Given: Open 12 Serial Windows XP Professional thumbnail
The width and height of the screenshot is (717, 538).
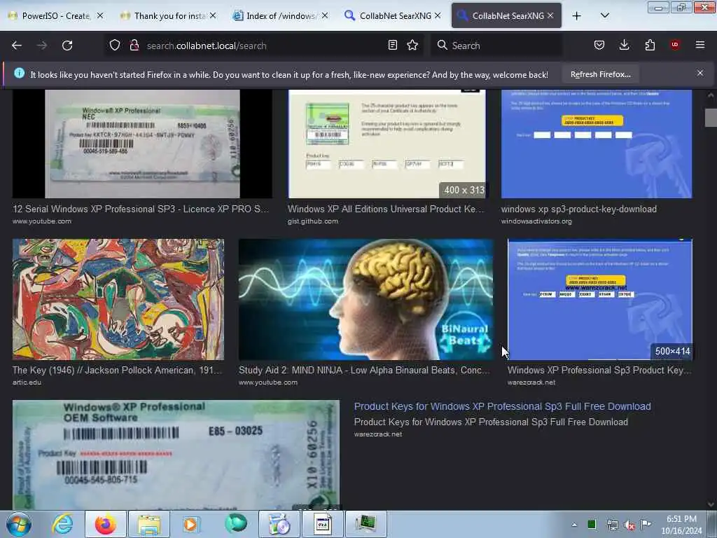Looking at the screenshot, I should pos(142,144).
